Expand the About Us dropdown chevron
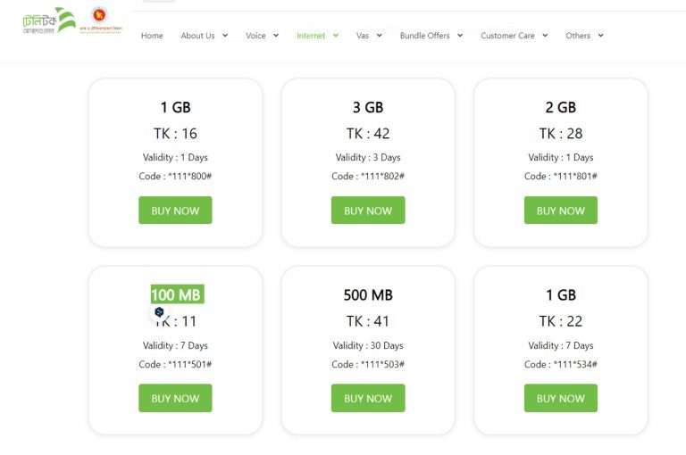This screenshot has height=455, width=686. pos(225,36)
